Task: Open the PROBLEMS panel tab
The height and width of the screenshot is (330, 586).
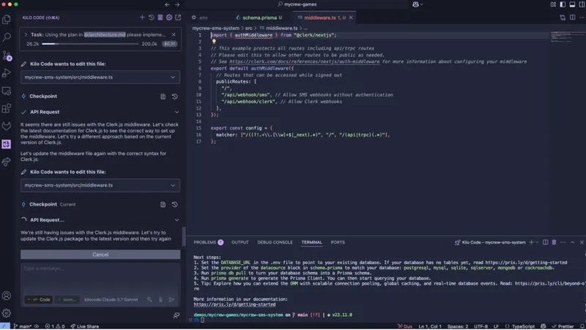Action: tap(208, 242)
